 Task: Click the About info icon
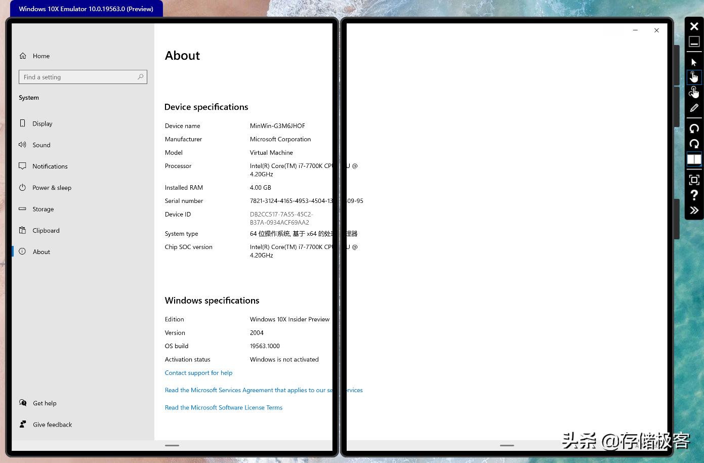[x=22, y=251]
